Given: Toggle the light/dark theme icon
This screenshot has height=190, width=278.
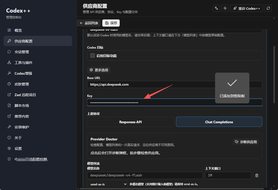Looking at the screenshot, I should point(225,8).
